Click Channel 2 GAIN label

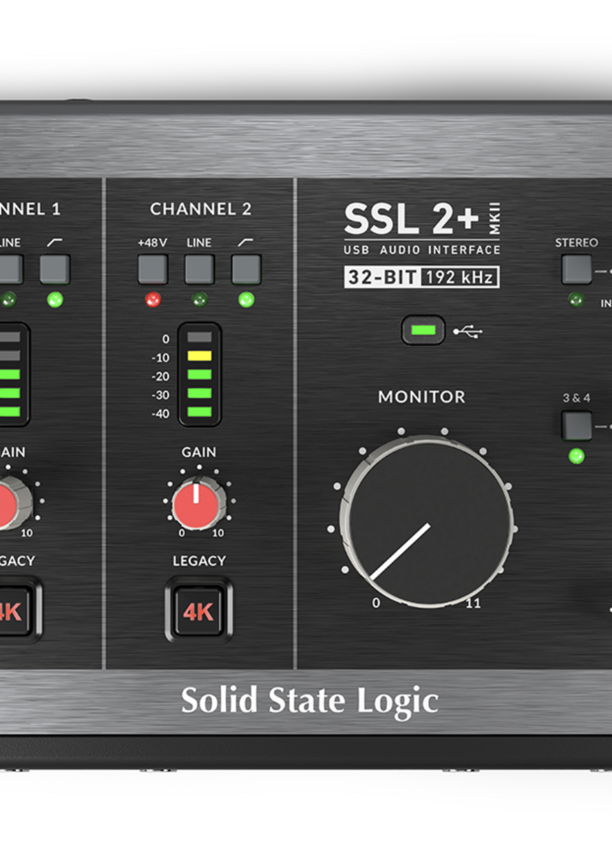[199, 452]
